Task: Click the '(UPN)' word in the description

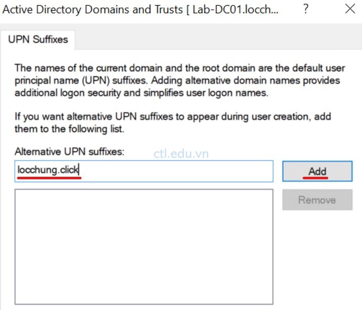Action: pos(96,81)
